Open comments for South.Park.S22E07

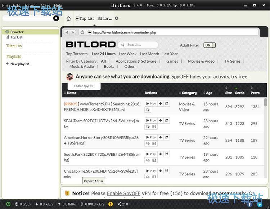click(148, 160)
